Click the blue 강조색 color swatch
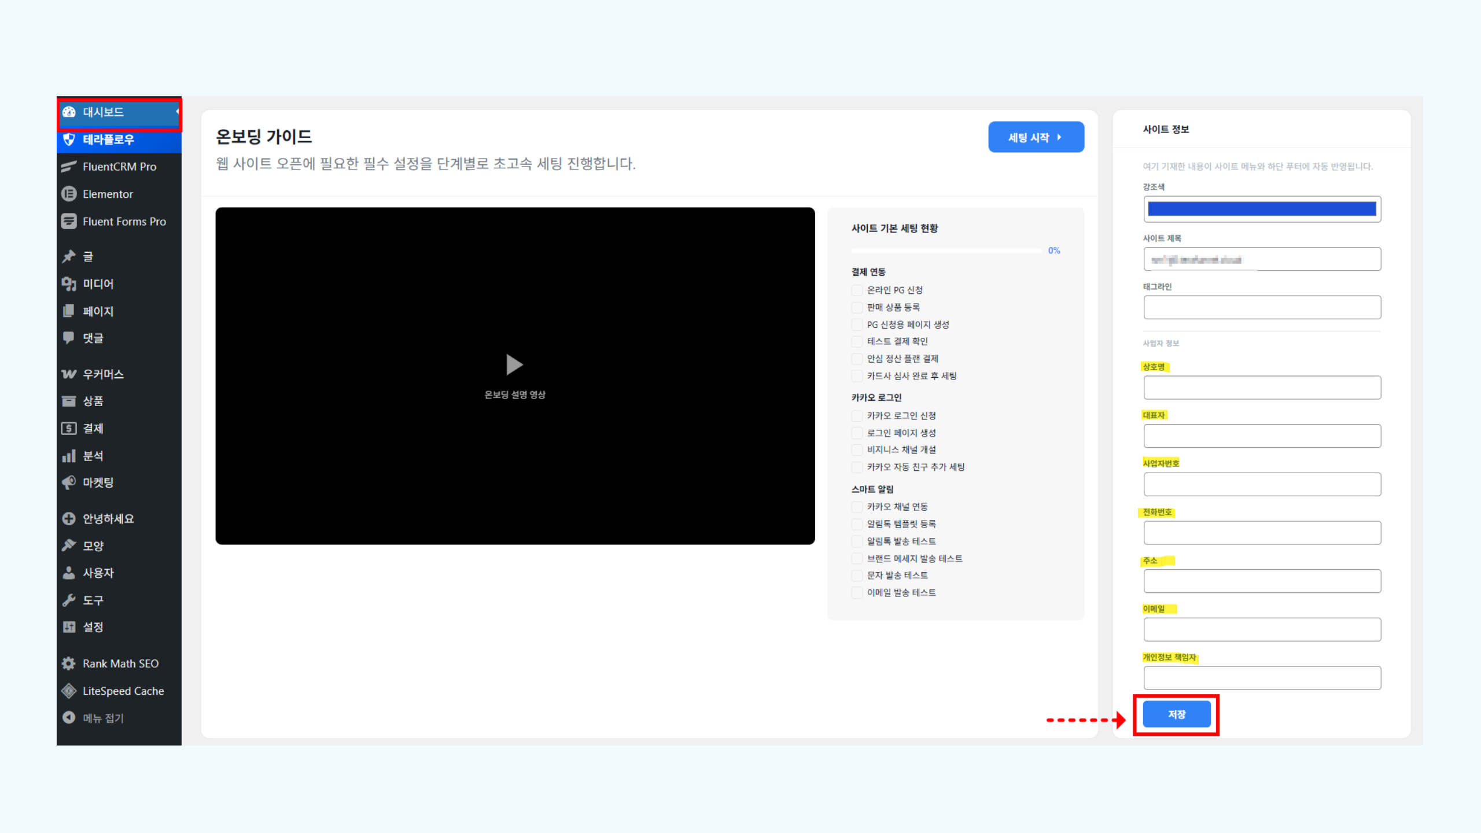 click(x=1261, y=209)
